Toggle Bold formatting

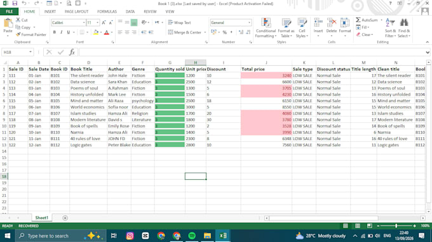(x=54, y=32)
